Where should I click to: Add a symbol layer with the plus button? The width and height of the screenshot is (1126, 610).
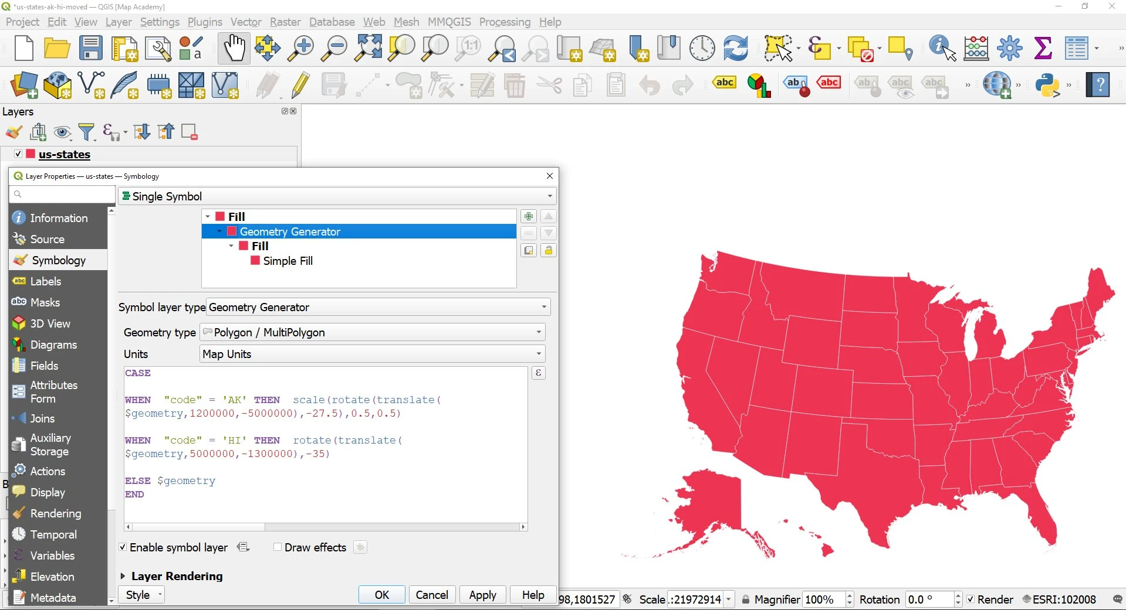tap(529, 217)
